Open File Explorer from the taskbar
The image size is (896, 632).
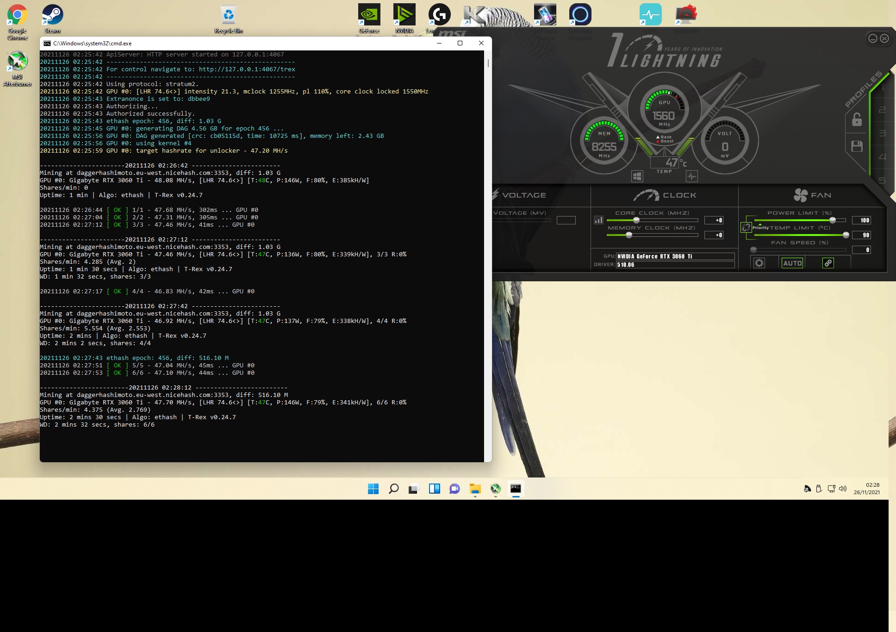click(475, 489)
